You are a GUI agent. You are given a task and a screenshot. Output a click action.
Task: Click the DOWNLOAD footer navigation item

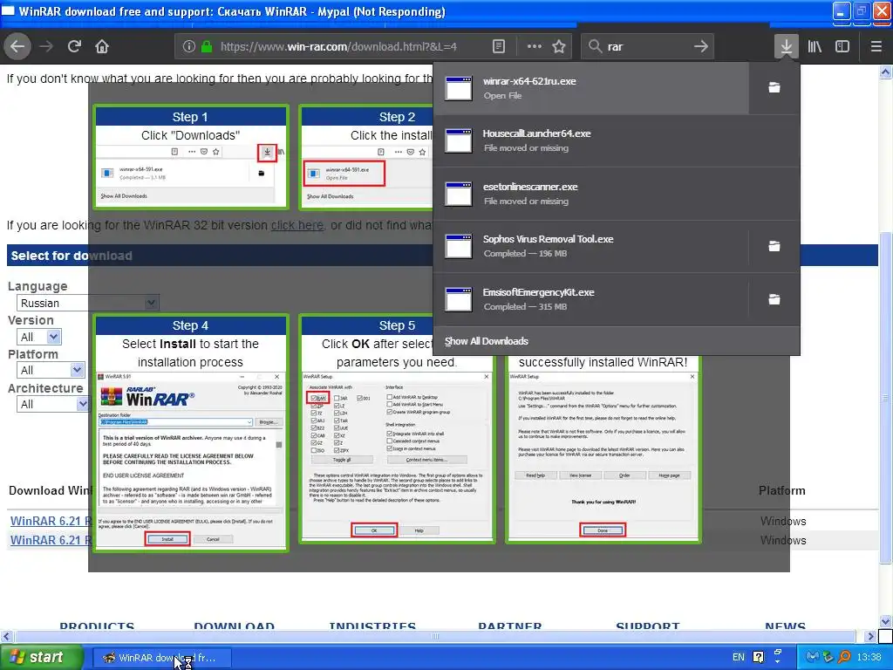[234, 626]
